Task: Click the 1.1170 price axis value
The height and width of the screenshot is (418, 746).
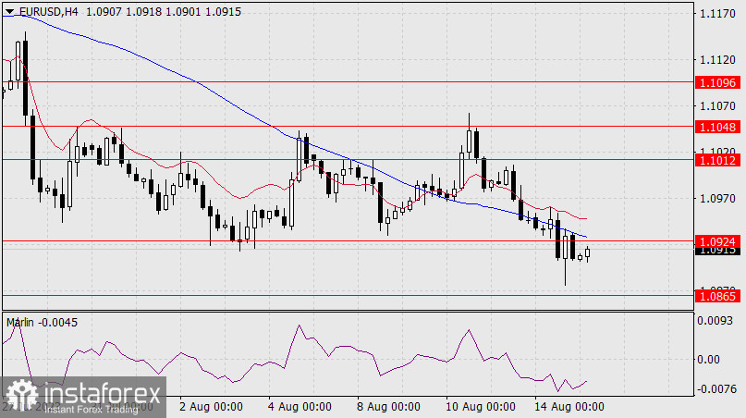Action: tap(717, 14)
